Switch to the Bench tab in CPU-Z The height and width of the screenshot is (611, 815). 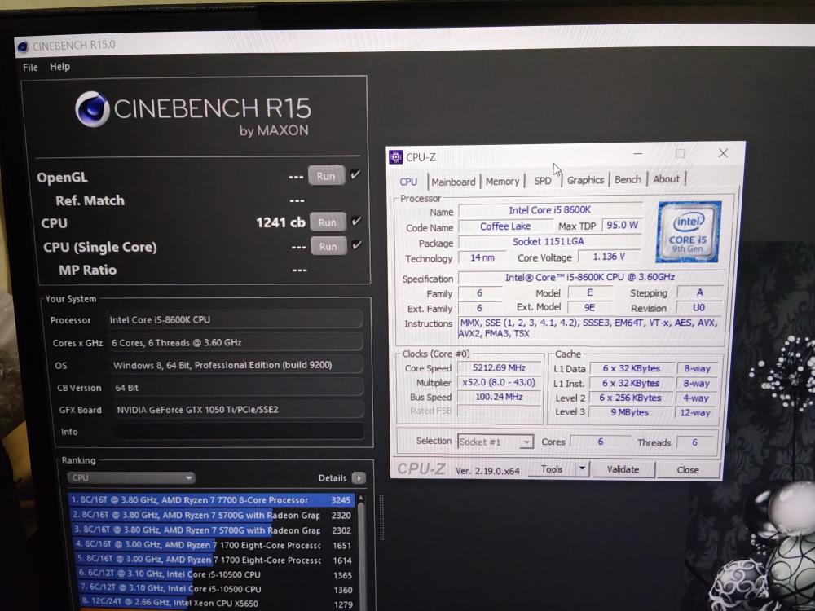628,180
